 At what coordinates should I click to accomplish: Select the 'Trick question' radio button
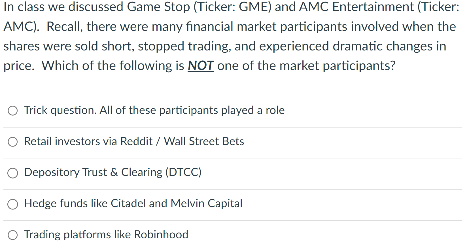[x=12, y=111]
